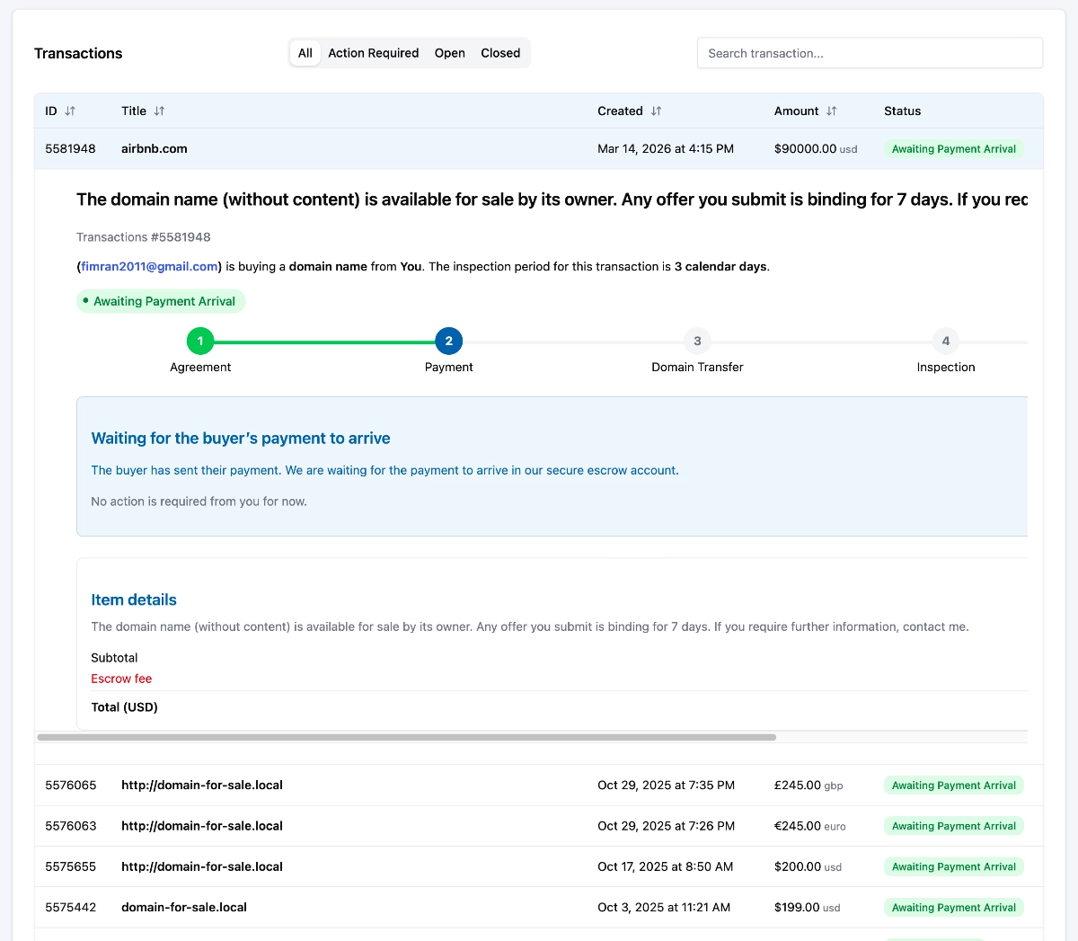
Task: Click Waiting for the buyer's payment heading
Action: [241, 439]
